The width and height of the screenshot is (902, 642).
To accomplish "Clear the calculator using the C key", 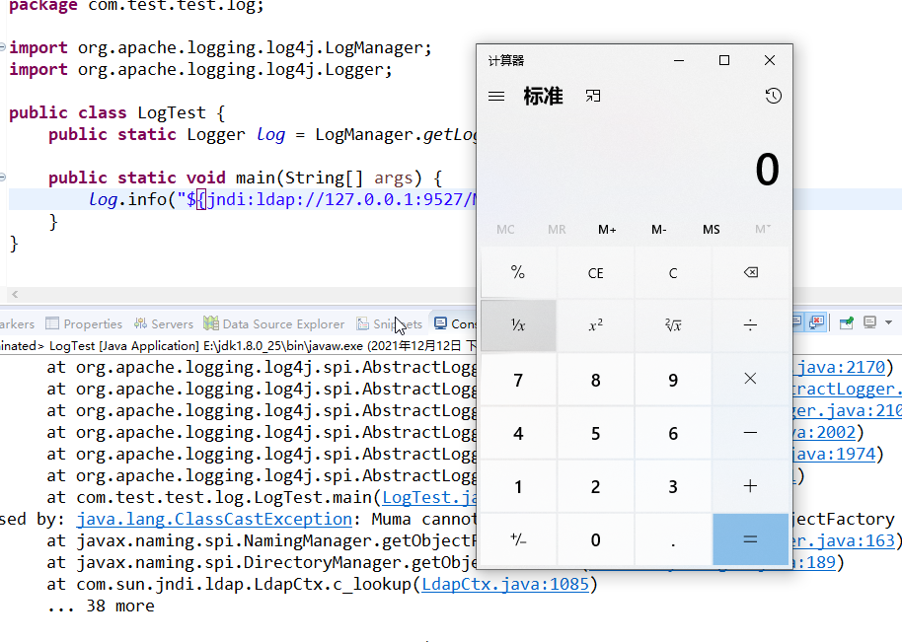I will coord(673,272).
